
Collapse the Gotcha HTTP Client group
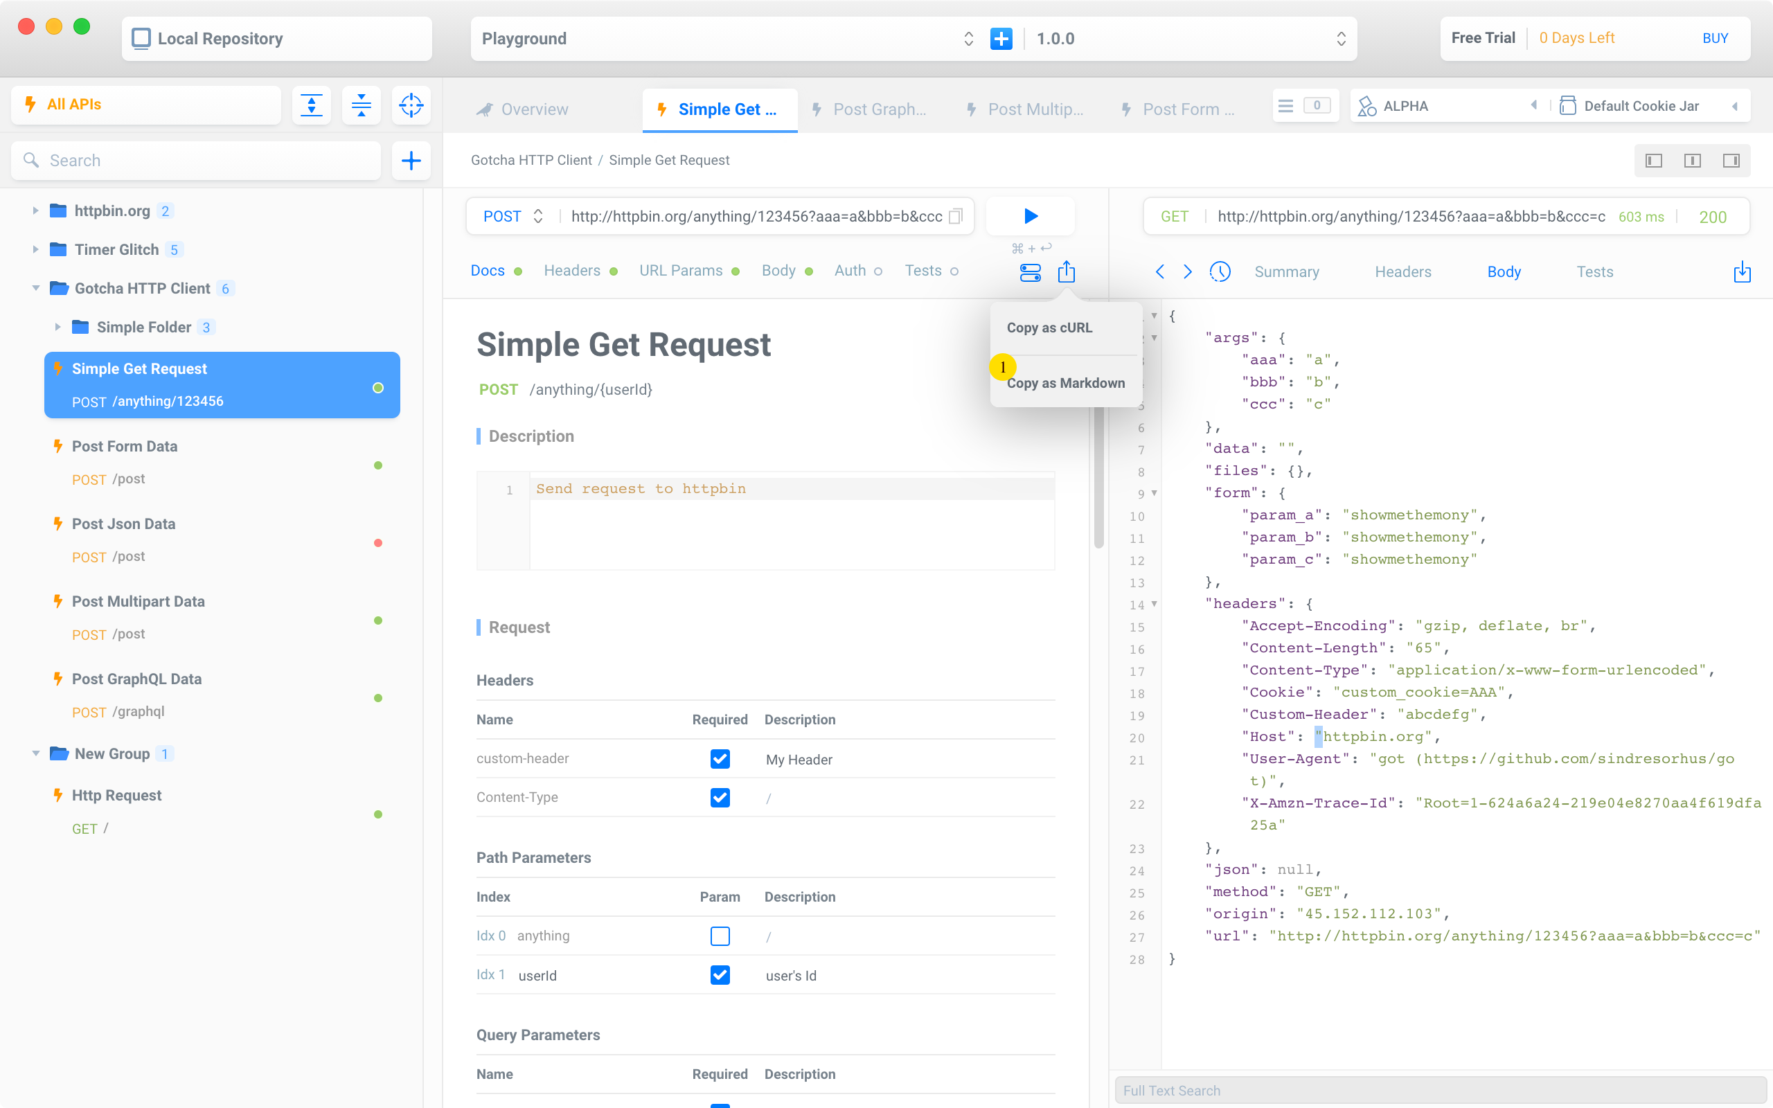[x=35, y=289]
